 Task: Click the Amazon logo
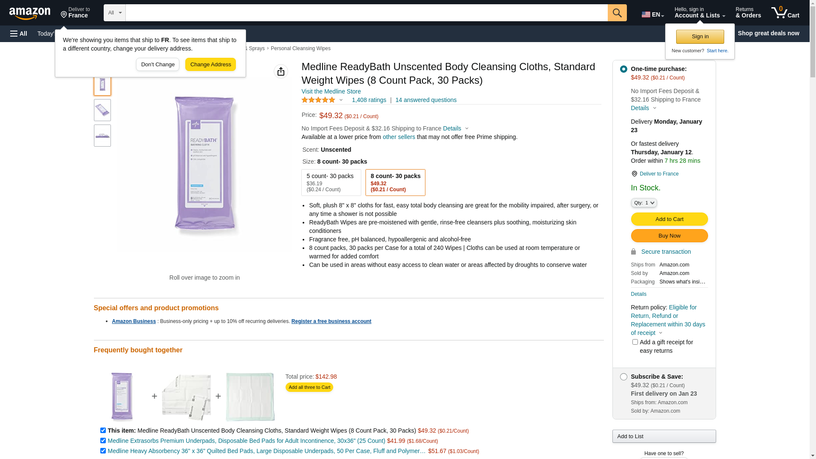point(30,14)
